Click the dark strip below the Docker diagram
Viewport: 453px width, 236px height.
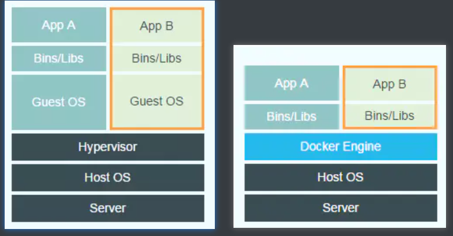point(339,232)
